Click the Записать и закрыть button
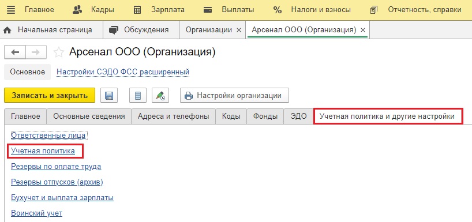 point(50,95)
